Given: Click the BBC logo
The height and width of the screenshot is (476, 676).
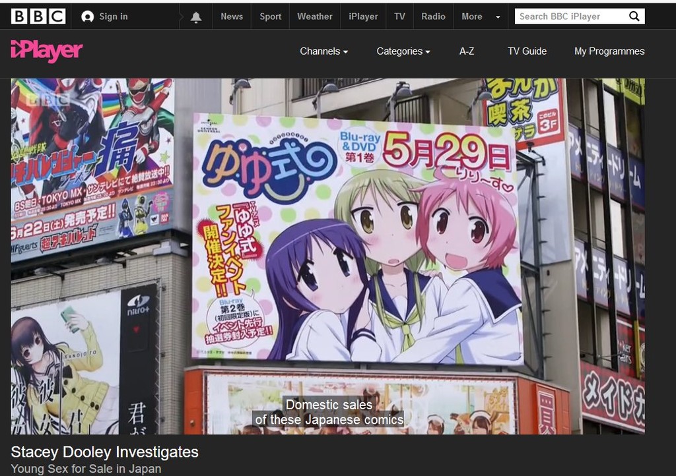Looking at the screenshot, I should 38,16.
